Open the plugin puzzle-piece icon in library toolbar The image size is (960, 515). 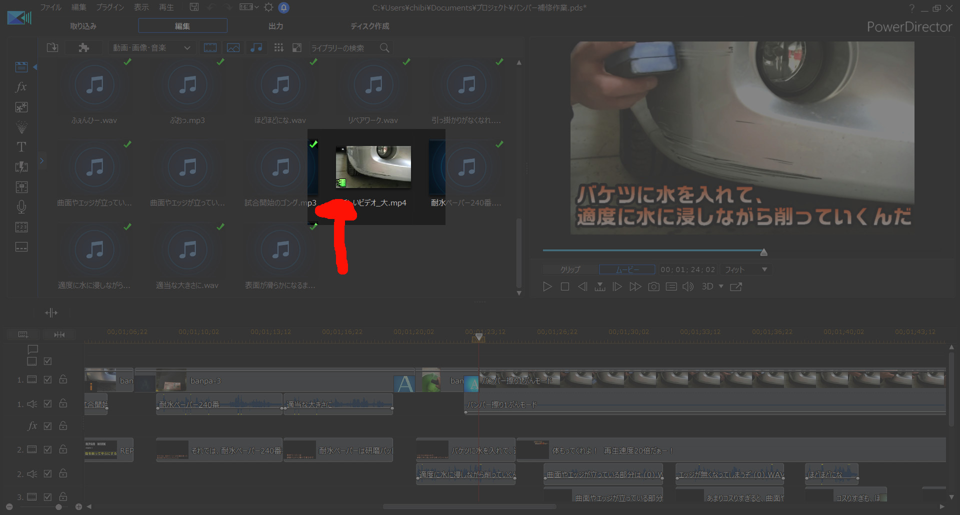click(83, 47)
